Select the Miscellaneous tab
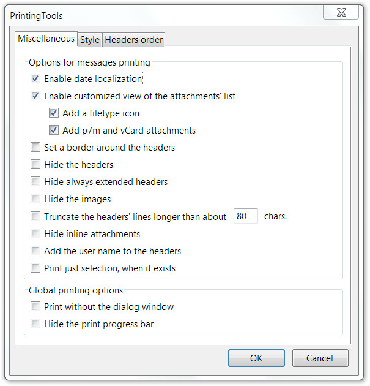Image resolution: width=370 pixels, height=386 pixels. point(46,39)
